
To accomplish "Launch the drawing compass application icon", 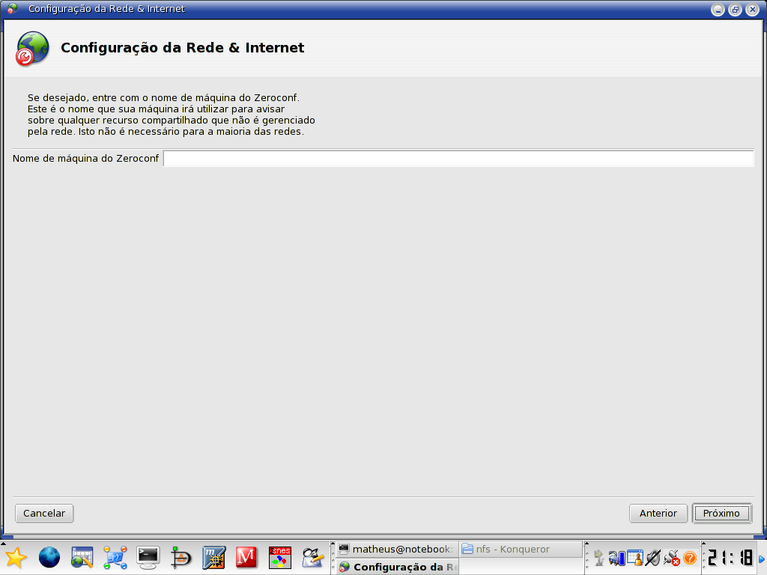I will 181,557.
